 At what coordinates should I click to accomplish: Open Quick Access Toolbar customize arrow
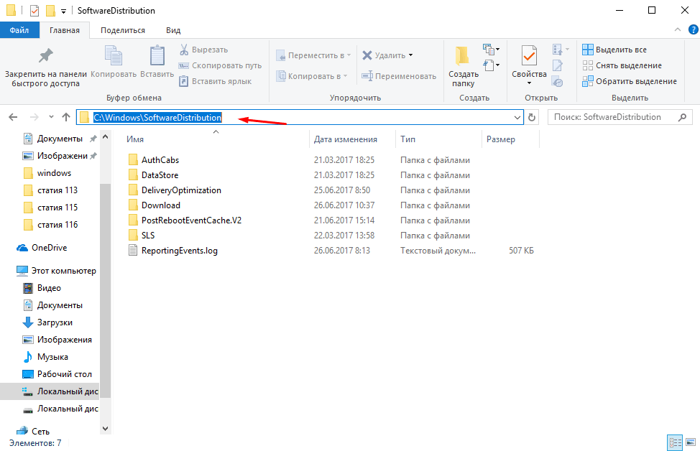click(x=63, y=11)
